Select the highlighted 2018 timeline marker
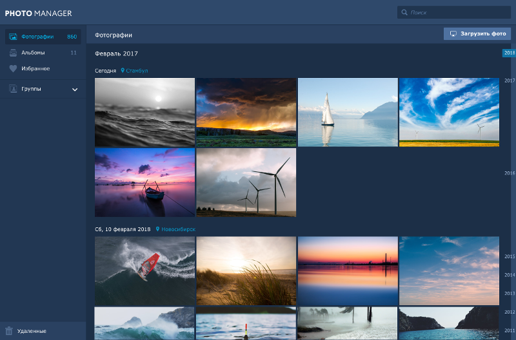This screenshot has height=340, width=516. [x=509, y=53]
